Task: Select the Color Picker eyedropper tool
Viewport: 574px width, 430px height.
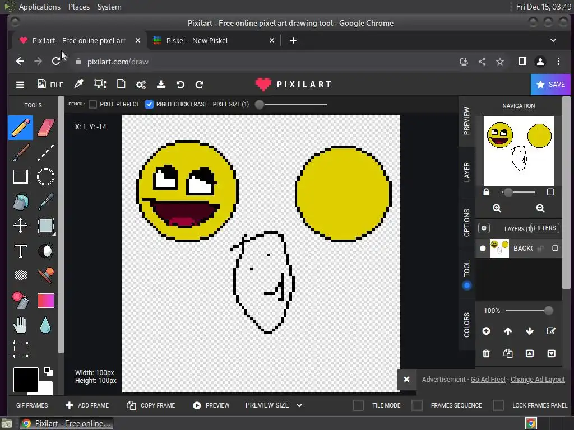Action: pyautogui.click(x=46, y=202)
